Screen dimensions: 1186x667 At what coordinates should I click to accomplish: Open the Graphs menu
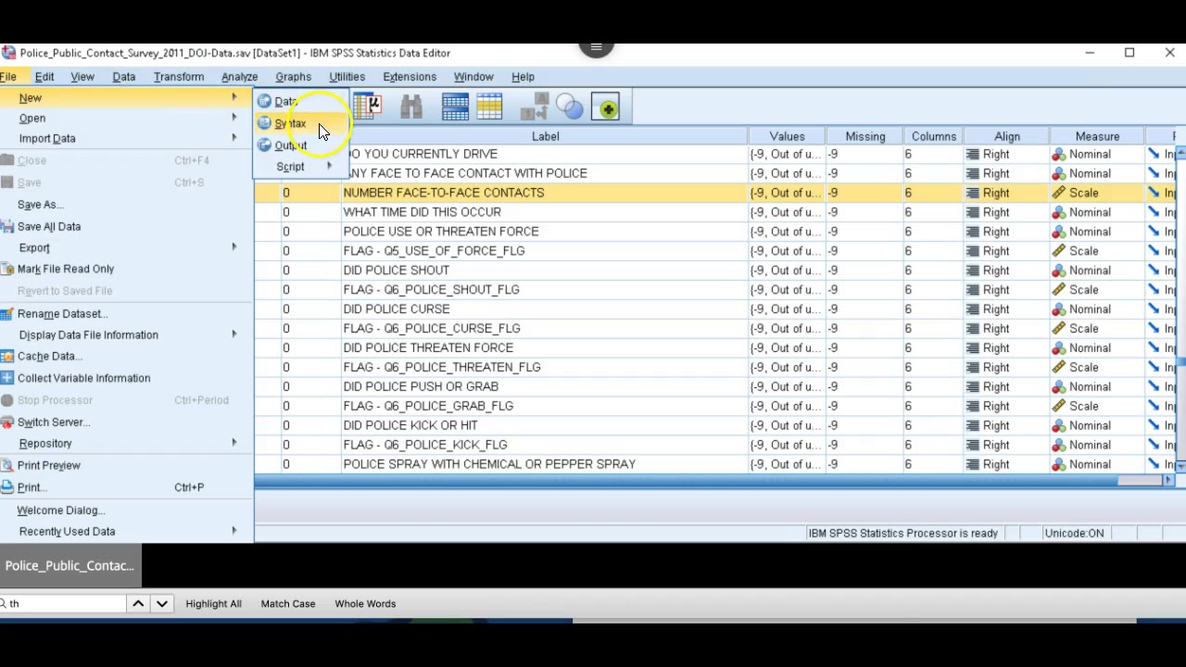click(293, 77)
